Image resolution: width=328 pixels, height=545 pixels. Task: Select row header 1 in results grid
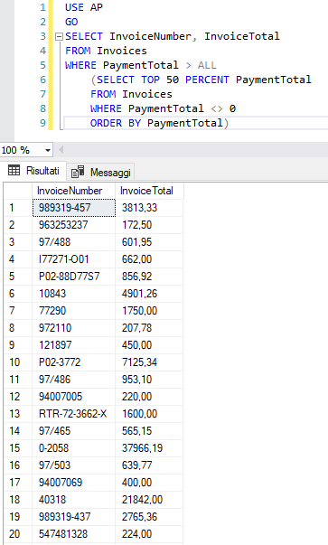[x=18, y=208]
